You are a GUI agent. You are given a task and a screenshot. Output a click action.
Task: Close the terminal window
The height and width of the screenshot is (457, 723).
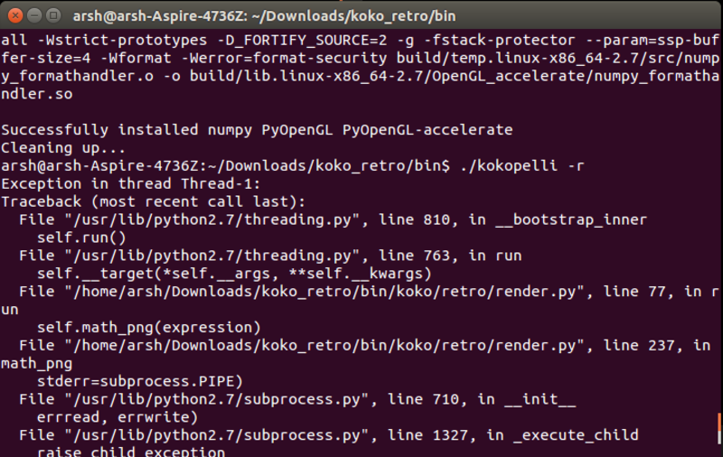(15, 15)
